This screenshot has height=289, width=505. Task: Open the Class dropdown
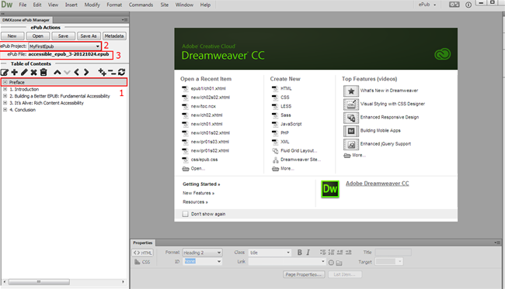270,253
